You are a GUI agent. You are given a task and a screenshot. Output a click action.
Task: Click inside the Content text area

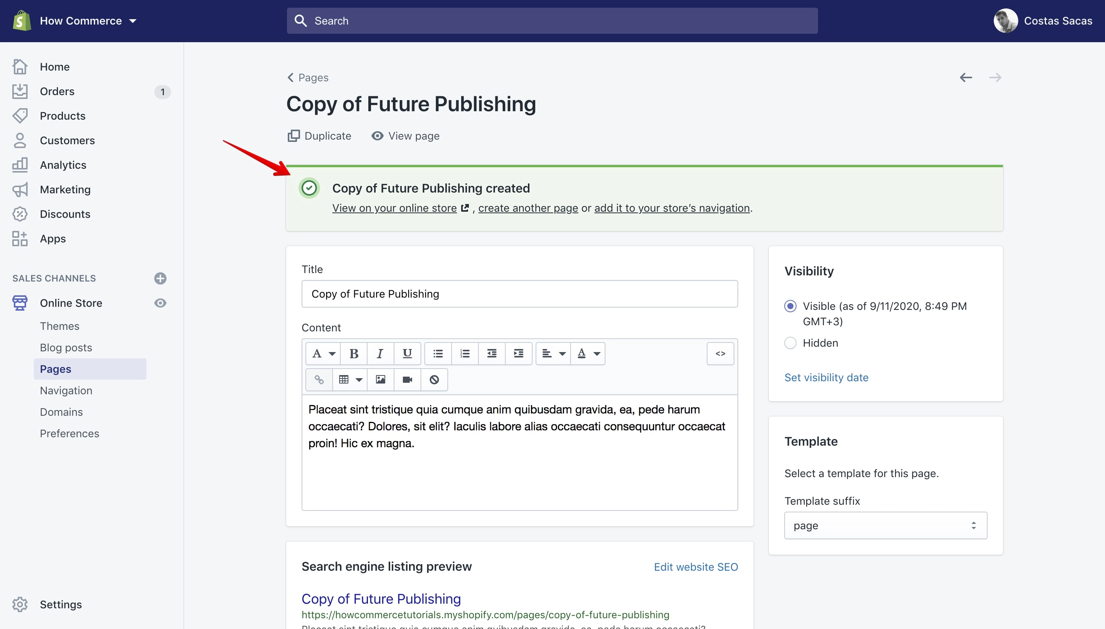(520, 452)
